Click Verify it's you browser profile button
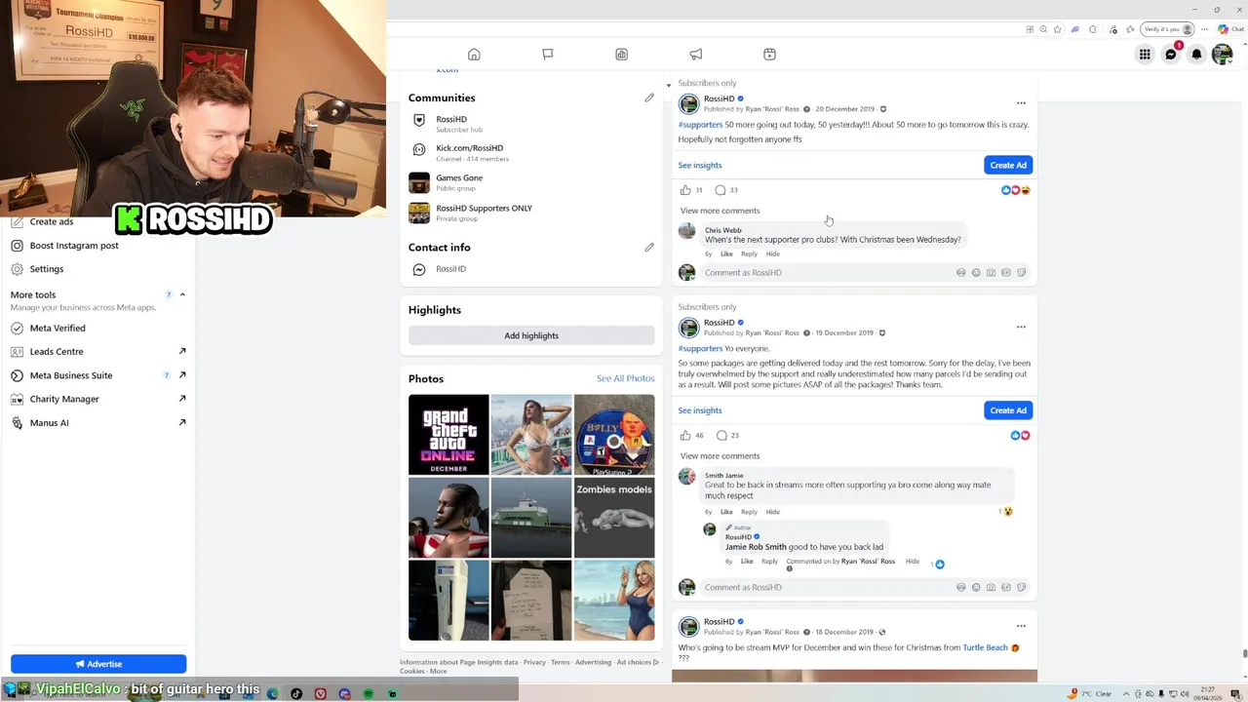The image size is (1248, 702). click(1168, 29)
